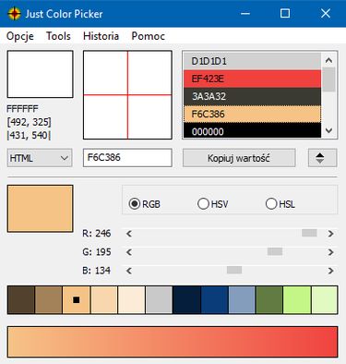The height and width of the screenshot is (364, 346).
Task: Pick the medium brown palette swatch
Action: pyautogui.click(x=49, y=299)
